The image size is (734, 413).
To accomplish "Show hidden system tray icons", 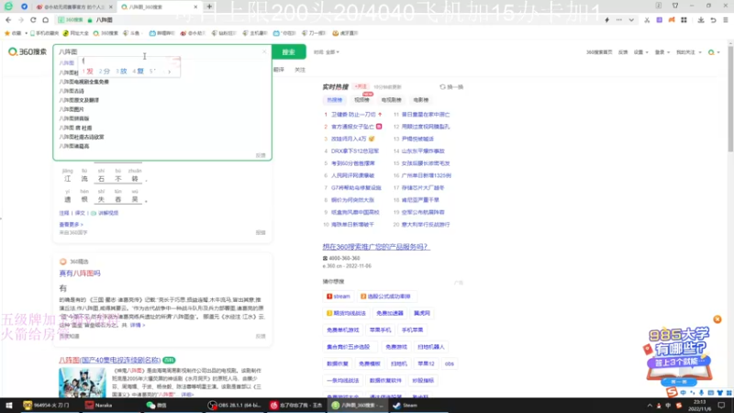I will tap(650, 406).
